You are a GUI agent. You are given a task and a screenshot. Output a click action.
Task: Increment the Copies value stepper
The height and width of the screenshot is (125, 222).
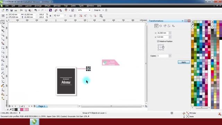[x=170, y=55]
